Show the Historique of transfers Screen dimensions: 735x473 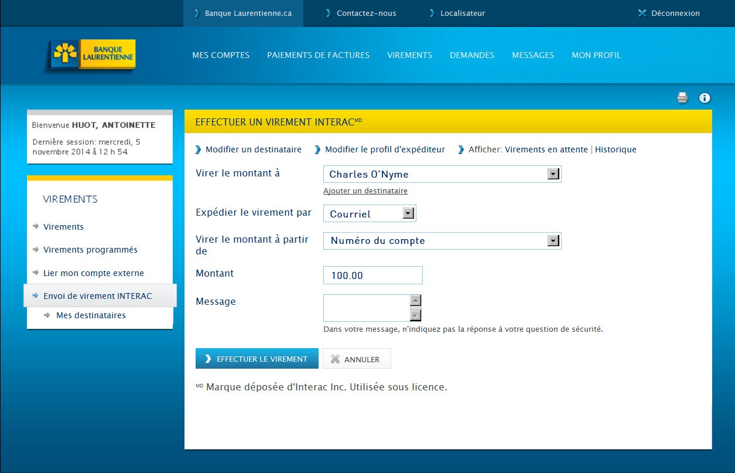616,149
